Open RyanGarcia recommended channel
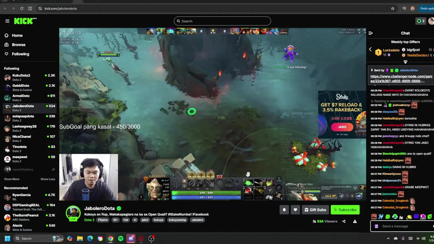The image size is (434, 244). coord(29,197)
